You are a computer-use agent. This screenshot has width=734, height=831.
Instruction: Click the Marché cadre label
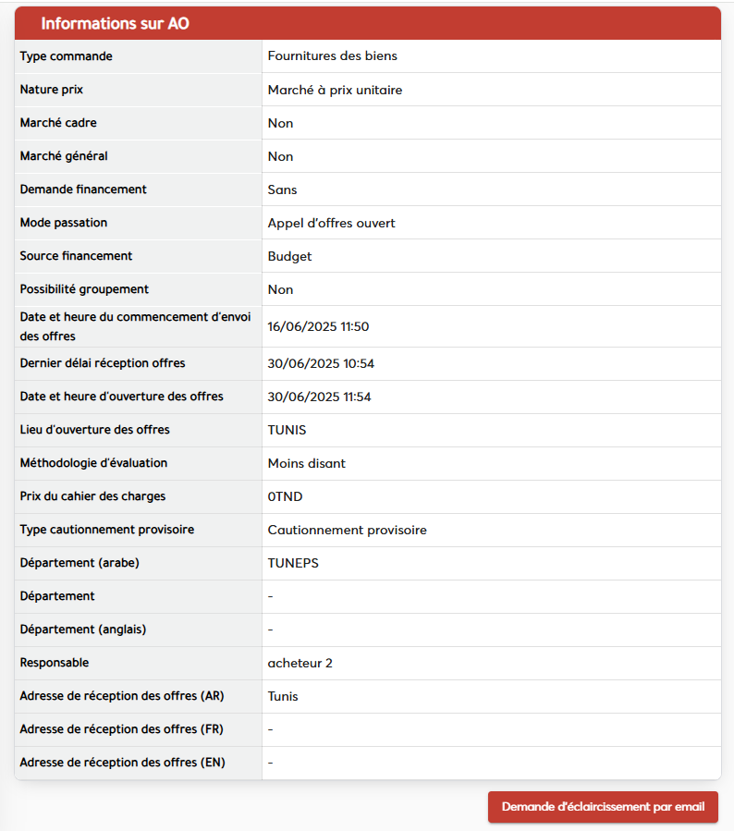click(x=58, y=123)
